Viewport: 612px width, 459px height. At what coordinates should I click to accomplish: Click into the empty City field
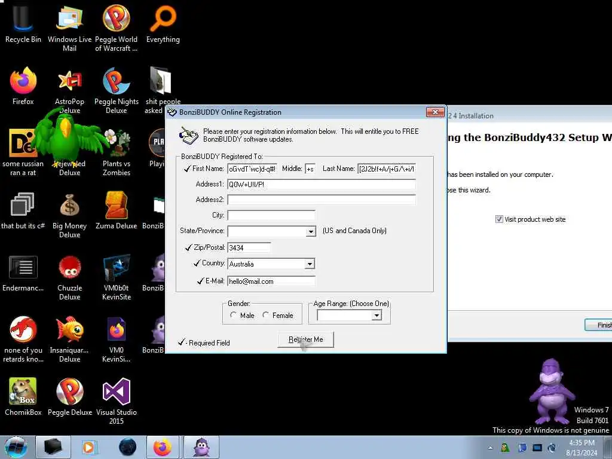pyautogui.click(x=271, y=215)
